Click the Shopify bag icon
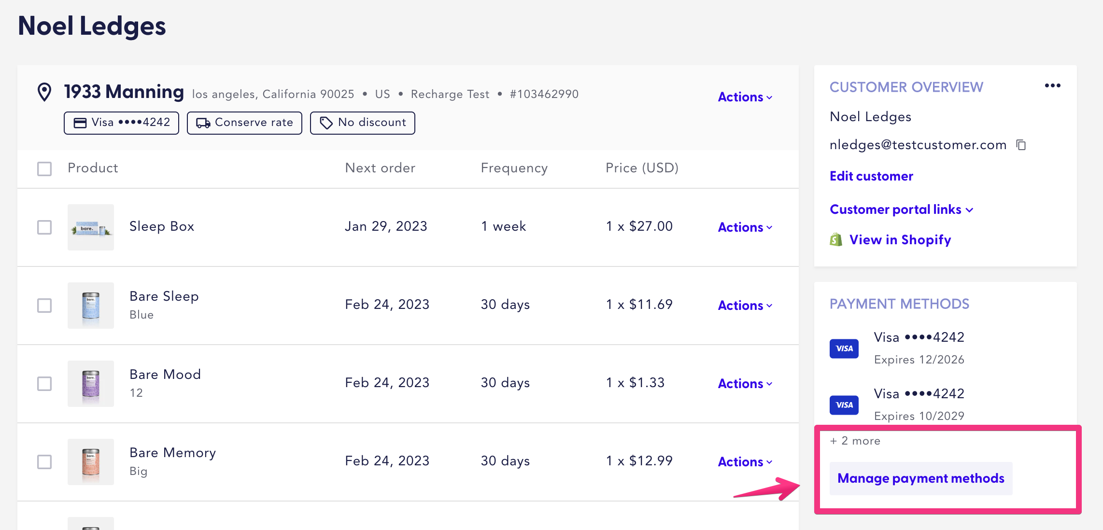 click(836, 239)
